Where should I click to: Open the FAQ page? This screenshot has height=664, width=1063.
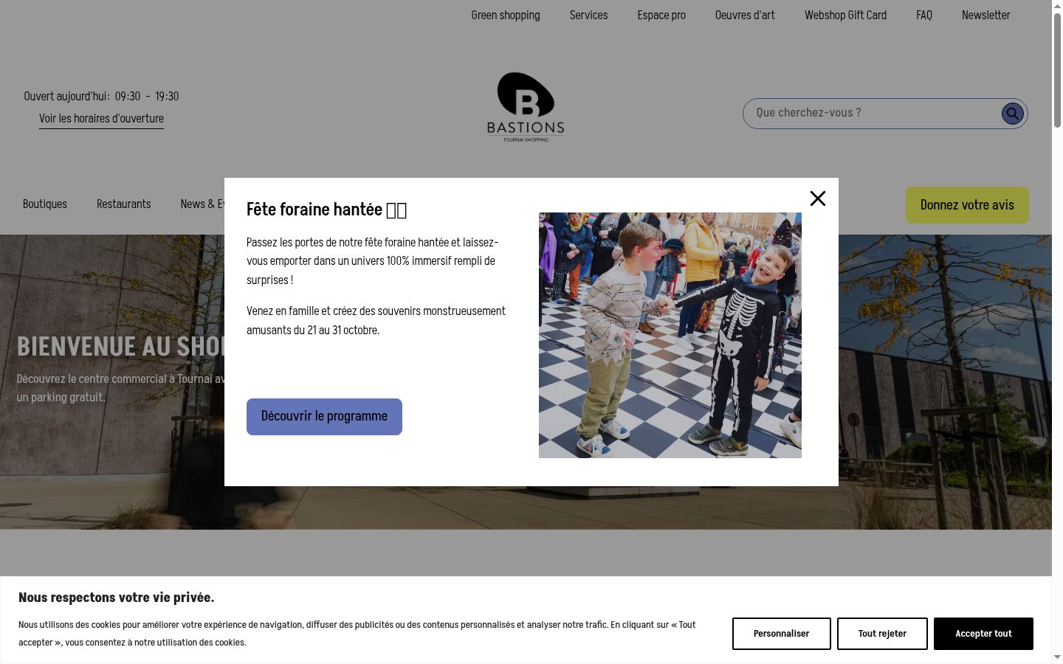coord(924,15)
